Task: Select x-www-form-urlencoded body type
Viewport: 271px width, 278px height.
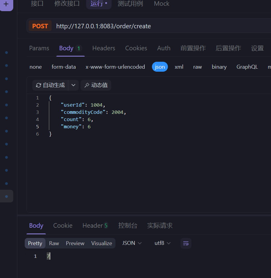Action: click(115, 67)
